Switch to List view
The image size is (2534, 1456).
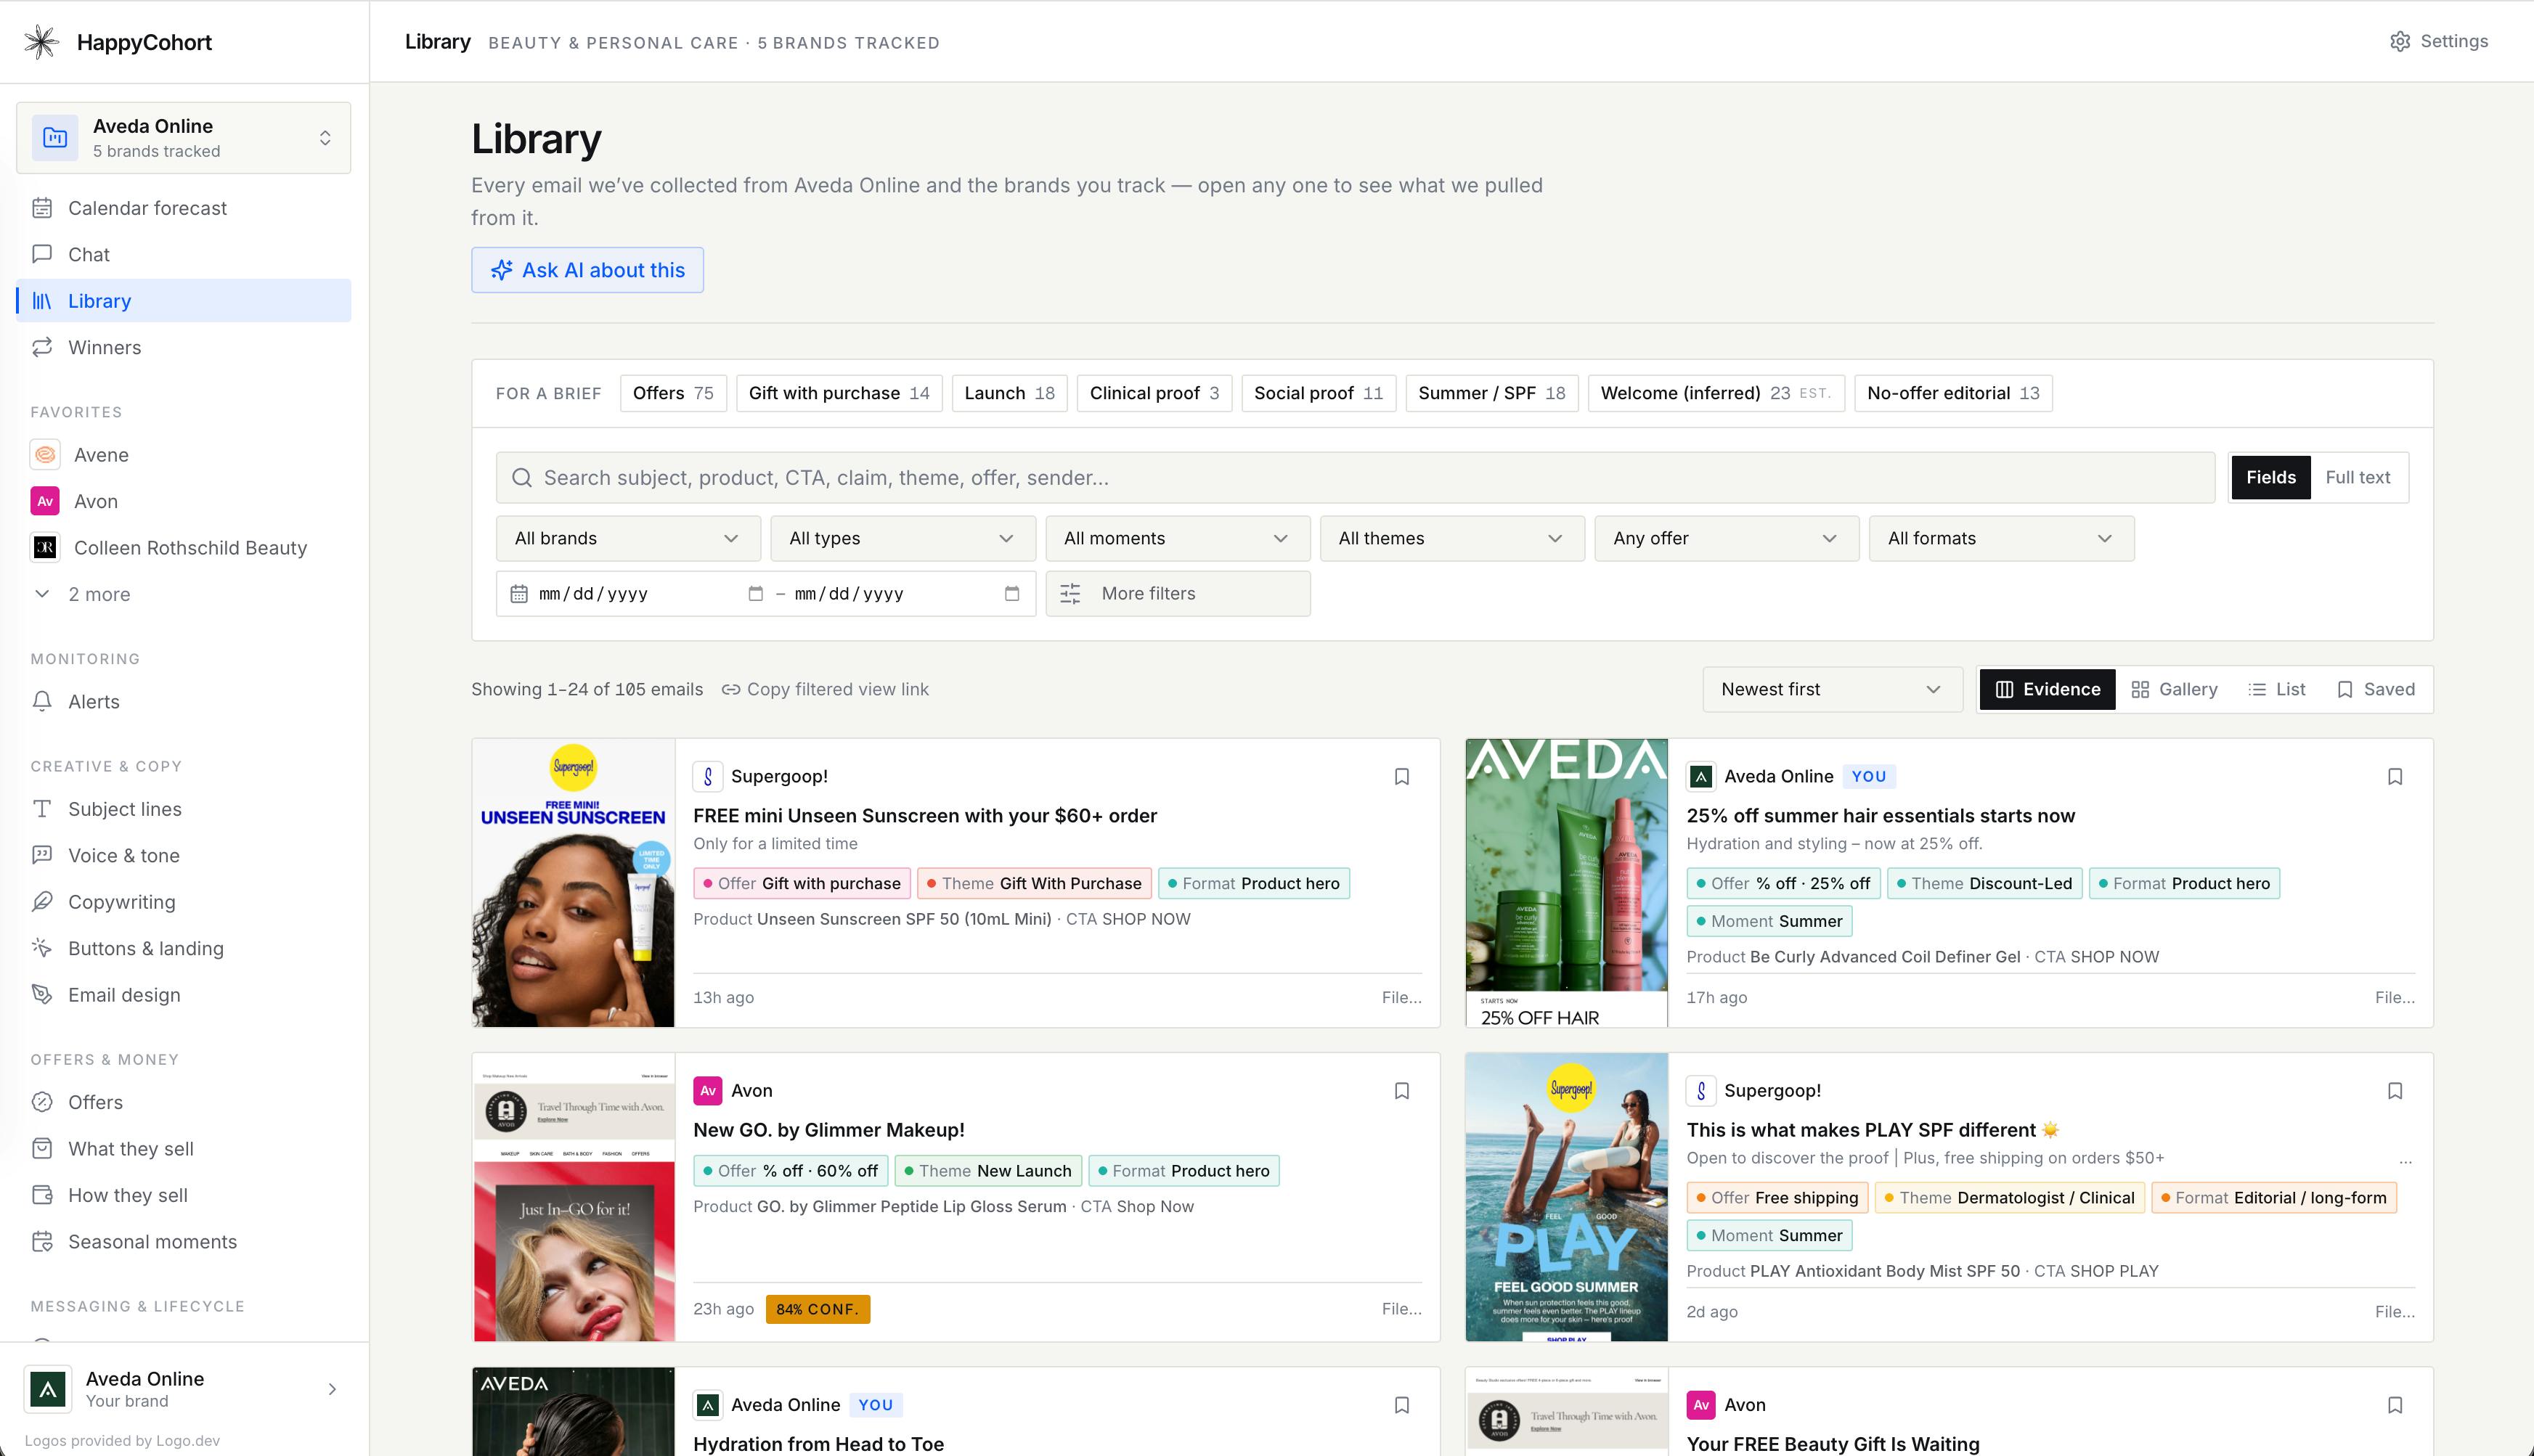coord(2277,689)
